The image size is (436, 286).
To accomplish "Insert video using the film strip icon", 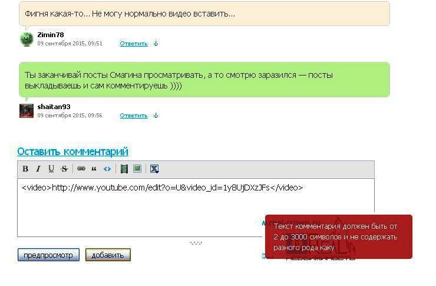I will (x=124, y=169).
